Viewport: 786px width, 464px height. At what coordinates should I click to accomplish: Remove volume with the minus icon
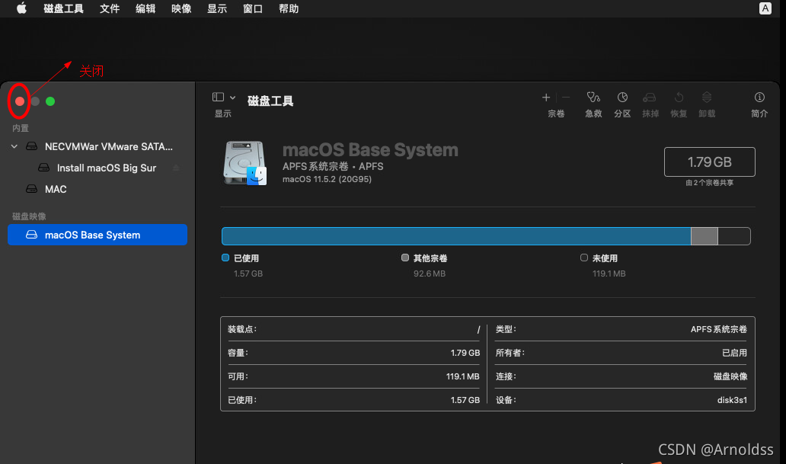(566, 98)
